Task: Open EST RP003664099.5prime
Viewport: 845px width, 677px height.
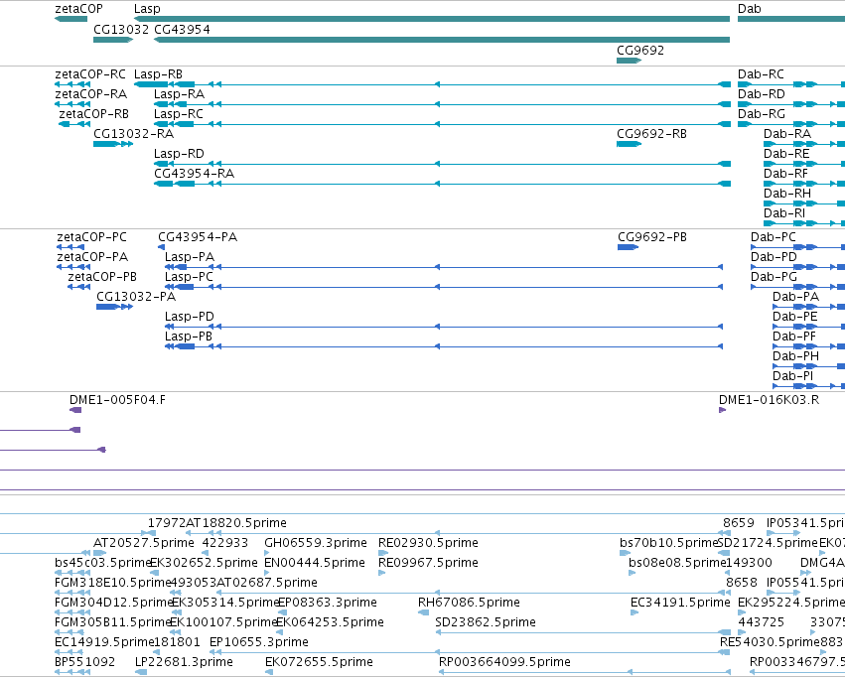Action: tap(504, 662)
